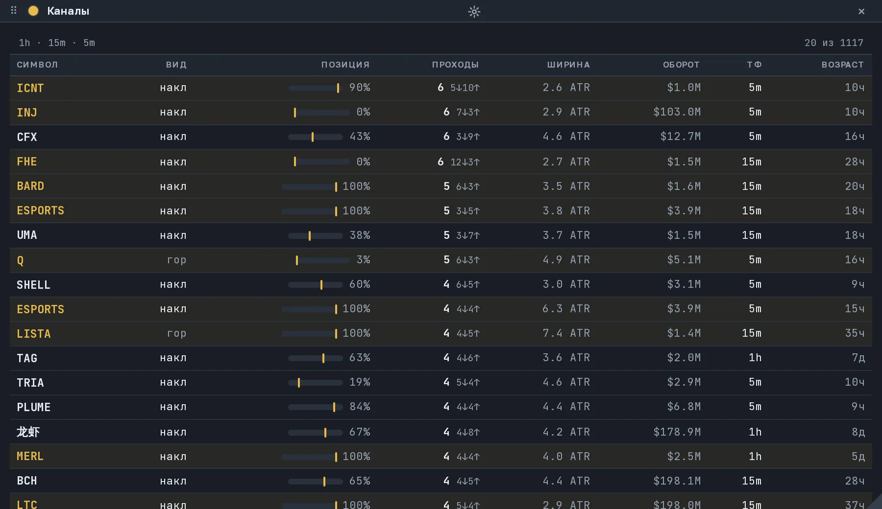The width and height of the screenshot is (882, 509).
Task: Click the 6.3 ATR width for ESPORTS
Action: [566, 309]
